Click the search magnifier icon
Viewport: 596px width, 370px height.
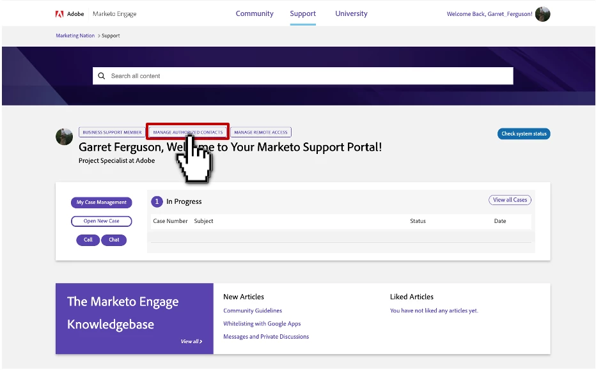coord(102,76)
